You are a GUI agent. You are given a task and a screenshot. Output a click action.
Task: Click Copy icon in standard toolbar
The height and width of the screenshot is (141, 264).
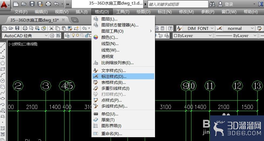click(x=58, y=28)
